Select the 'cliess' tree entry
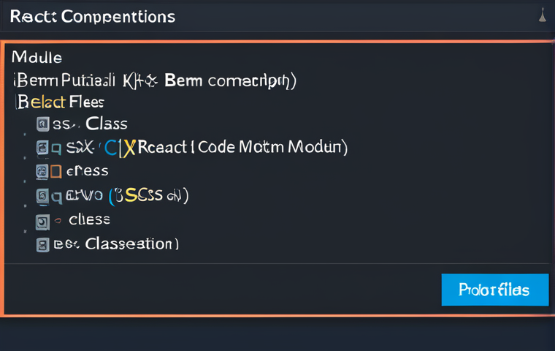 89,220
